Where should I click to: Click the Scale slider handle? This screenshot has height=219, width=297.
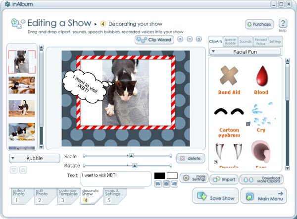pyautogui.click(x=131, y=156)
